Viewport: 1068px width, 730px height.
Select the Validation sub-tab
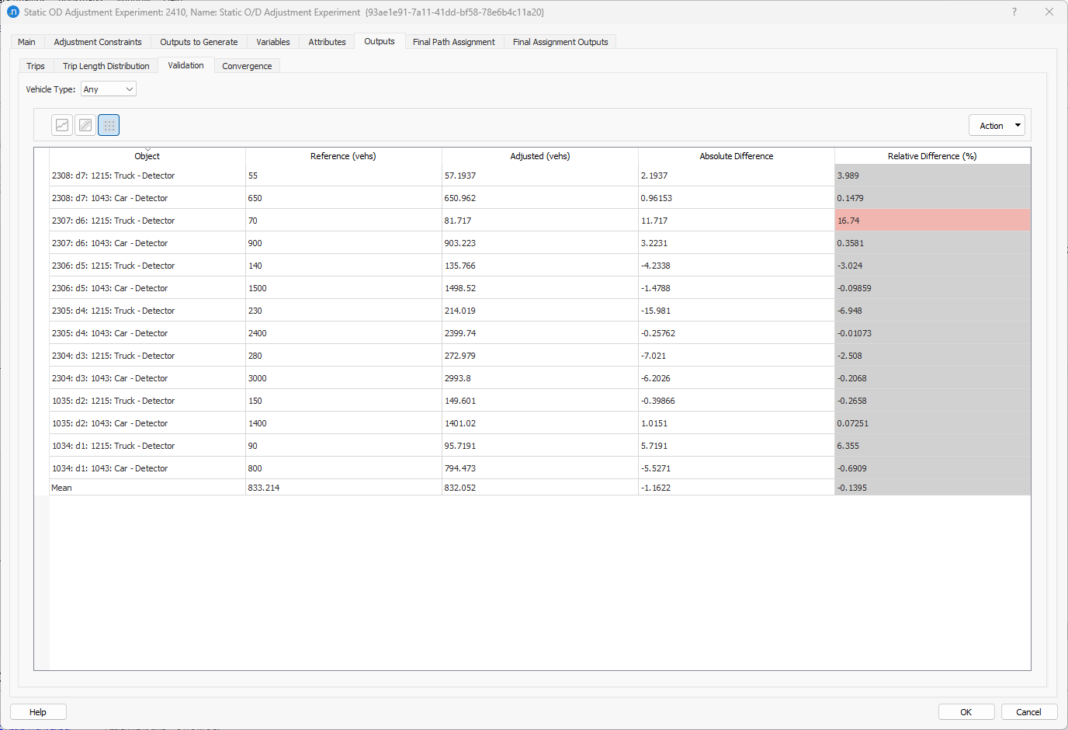pyautogui.click(x=186, y=65)
